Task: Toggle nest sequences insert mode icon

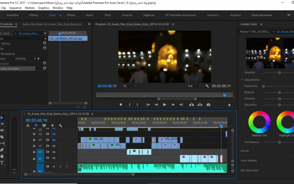Action: (28, 126)
